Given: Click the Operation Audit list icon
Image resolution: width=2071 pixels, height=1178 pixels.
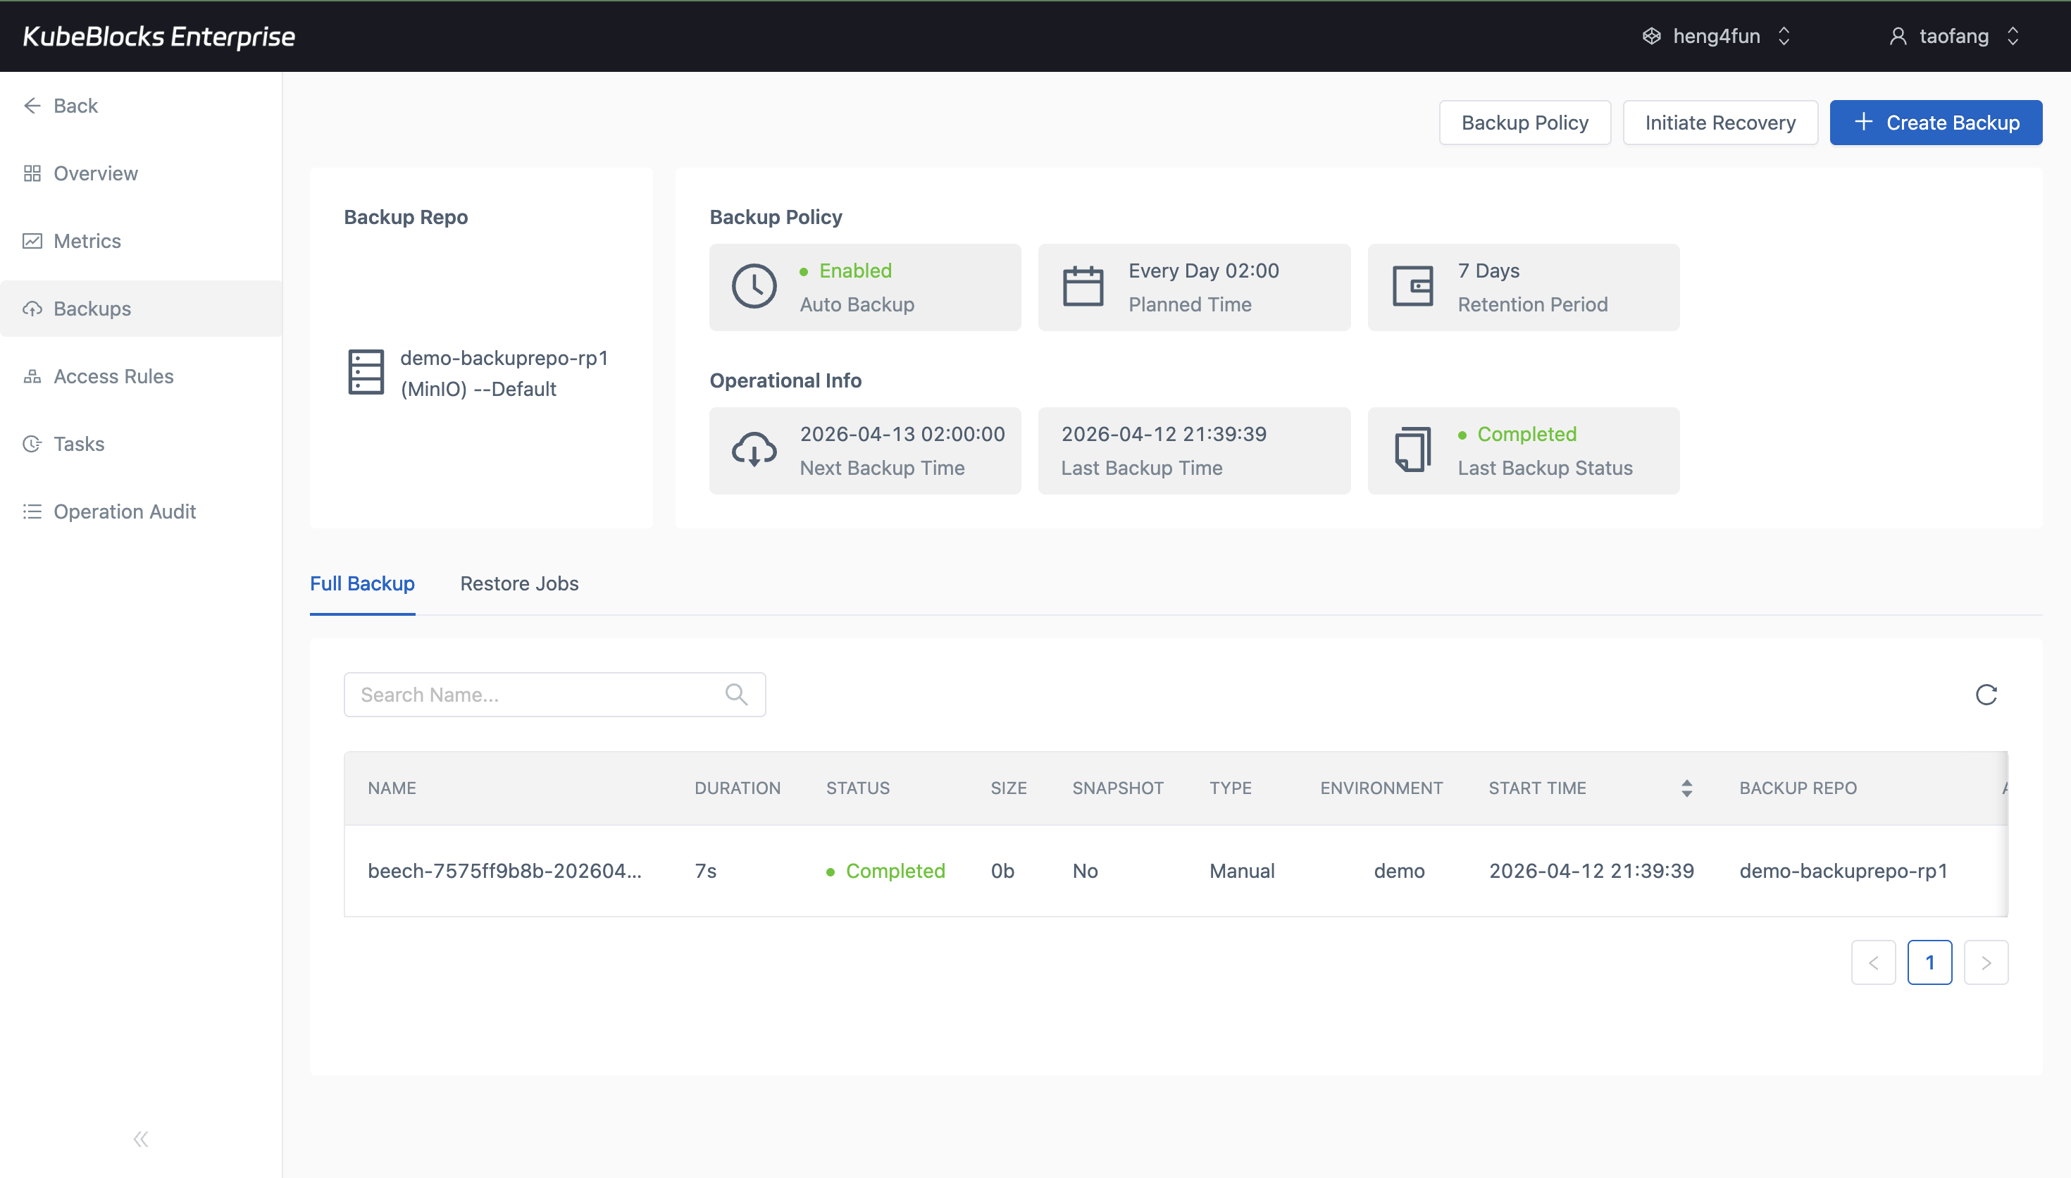Looking at the screenshot, I should [32, 512].
